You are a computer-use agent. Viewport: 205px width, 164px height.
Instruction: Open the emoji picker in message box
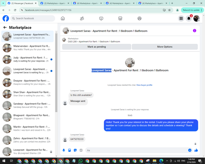click(x=190, y=150)
